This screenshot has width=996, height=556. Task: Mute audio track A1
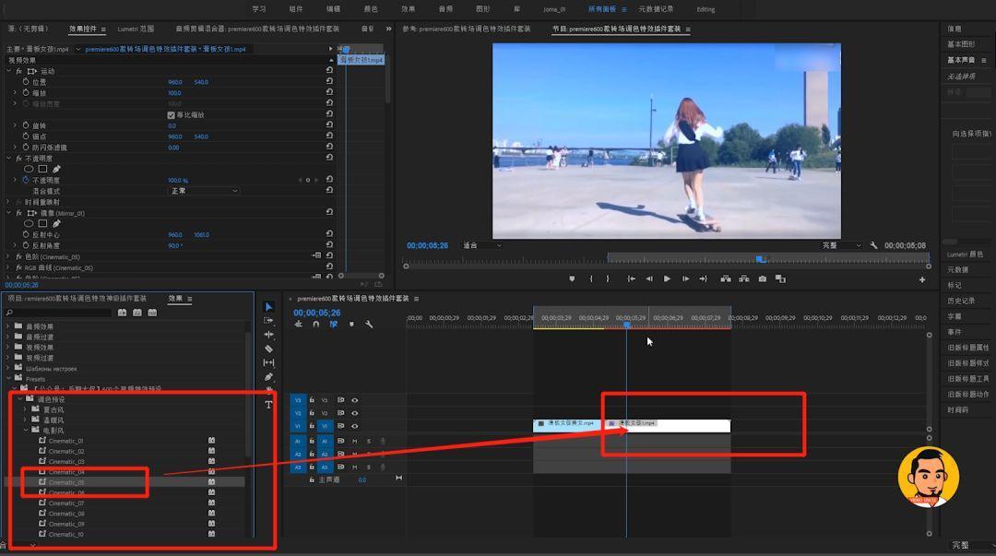tap(354, 441)
